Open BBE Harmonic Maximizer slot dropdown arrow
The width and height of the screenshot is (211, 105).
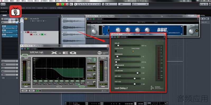point(17,26)
